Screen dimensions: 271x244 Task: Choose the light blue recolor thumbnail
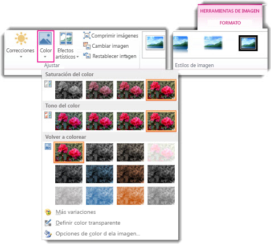tap(100, 196)
